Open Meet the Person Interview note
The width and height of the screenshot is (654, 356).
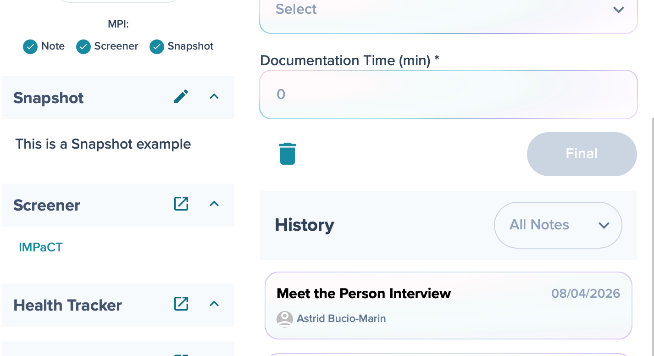tap(449, 306)
